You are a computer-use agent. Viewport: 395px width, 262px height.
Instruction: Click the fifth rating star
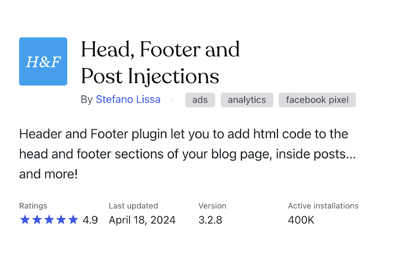pyautogui.click(x=73, y=220)
